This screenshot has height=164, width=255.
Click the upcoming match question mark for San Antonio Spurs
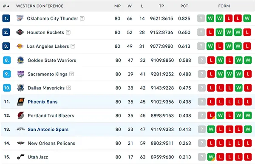coord(202,129)
